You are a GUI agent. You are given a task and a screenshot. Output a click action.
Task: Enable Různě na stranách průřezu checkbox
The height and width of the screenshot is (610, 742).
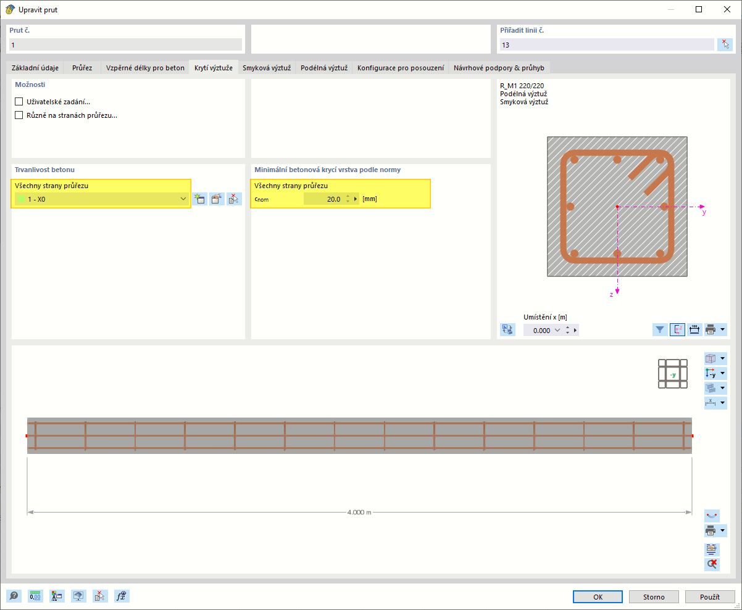(x=19, y=115)
